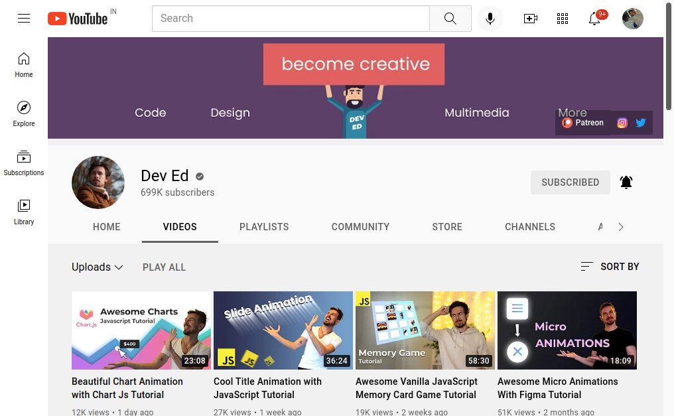Open title Awesome Micro Animations With Figma
The height and width of the screenshot is (416, 674).
[557, 388]
